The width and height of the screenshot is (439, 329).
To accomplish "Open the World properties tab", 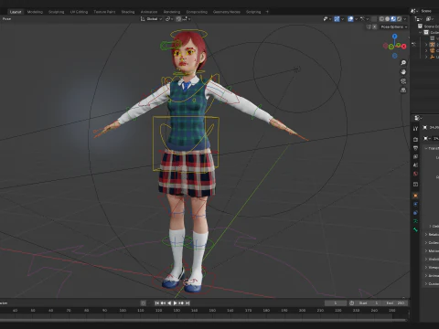I will click(415, 174).
